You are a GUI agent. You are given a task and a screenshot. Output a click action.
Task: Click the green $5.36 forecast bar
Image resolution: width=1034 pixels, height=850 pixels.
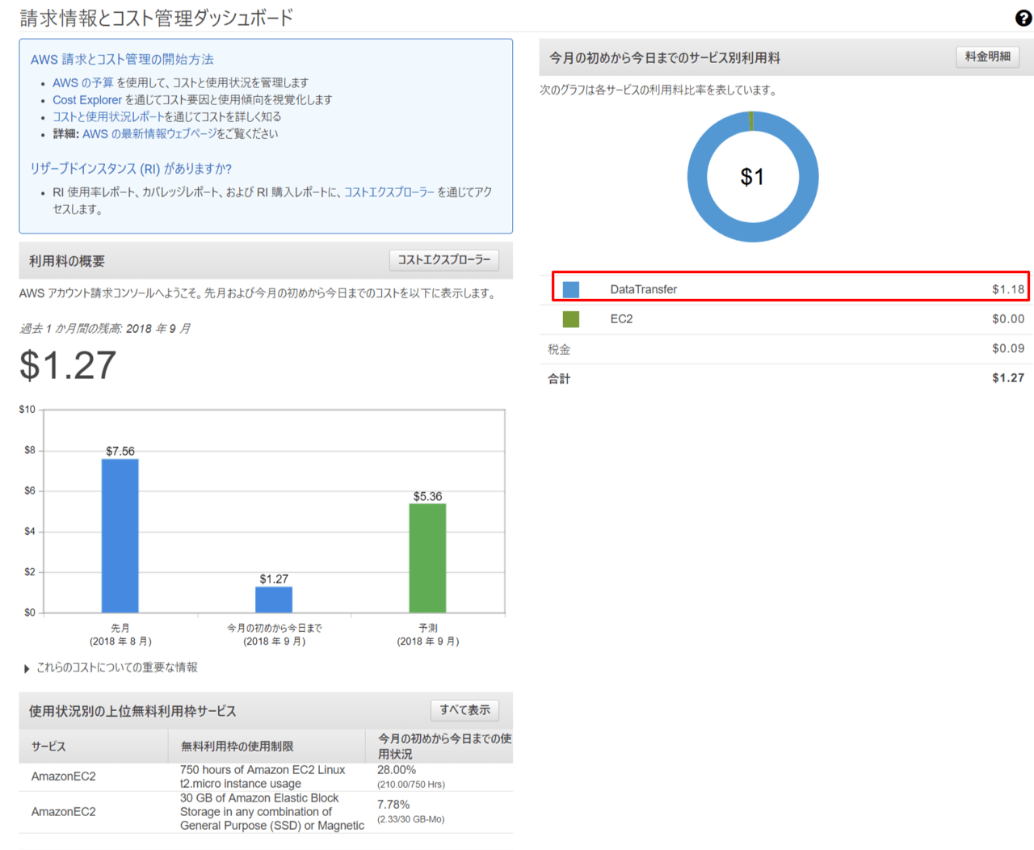pyautogui.click(x=427, y=558)
